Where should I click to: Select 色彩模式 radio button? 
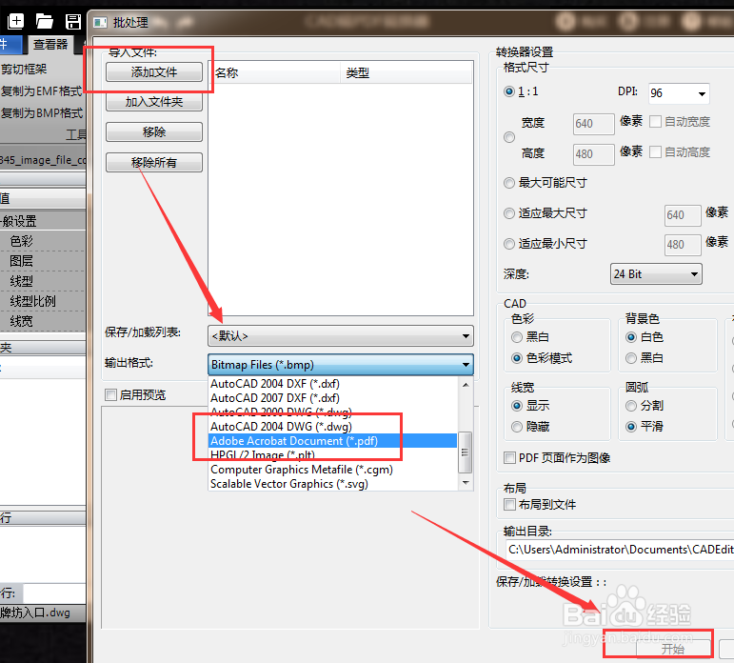coord(517,358)
